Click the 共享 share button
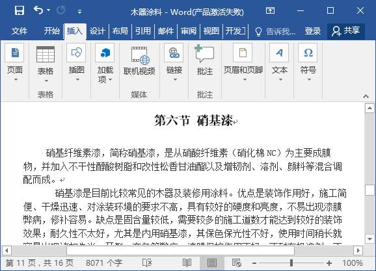 click(346, 31)
